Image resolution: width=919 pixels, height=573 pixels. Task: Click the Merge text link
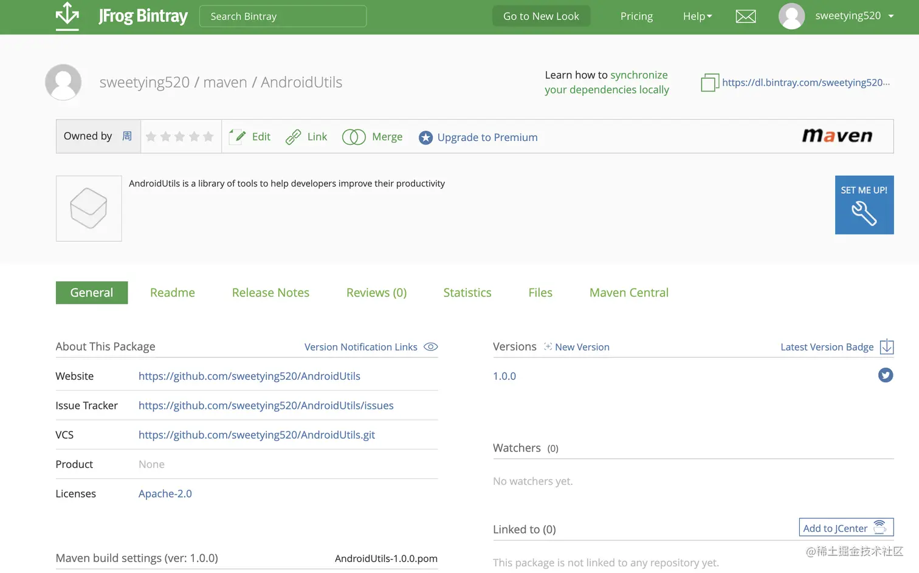pos(387,137)
